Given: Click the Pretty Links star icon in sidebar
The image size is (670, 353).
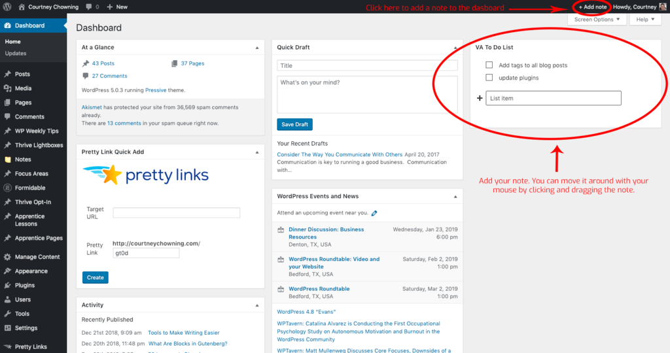Looking at the screenshot, I should [x=7, y=346].
